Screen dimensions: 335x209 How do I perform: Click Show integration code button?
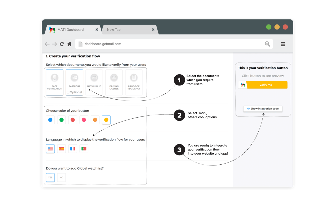(263, 109)
